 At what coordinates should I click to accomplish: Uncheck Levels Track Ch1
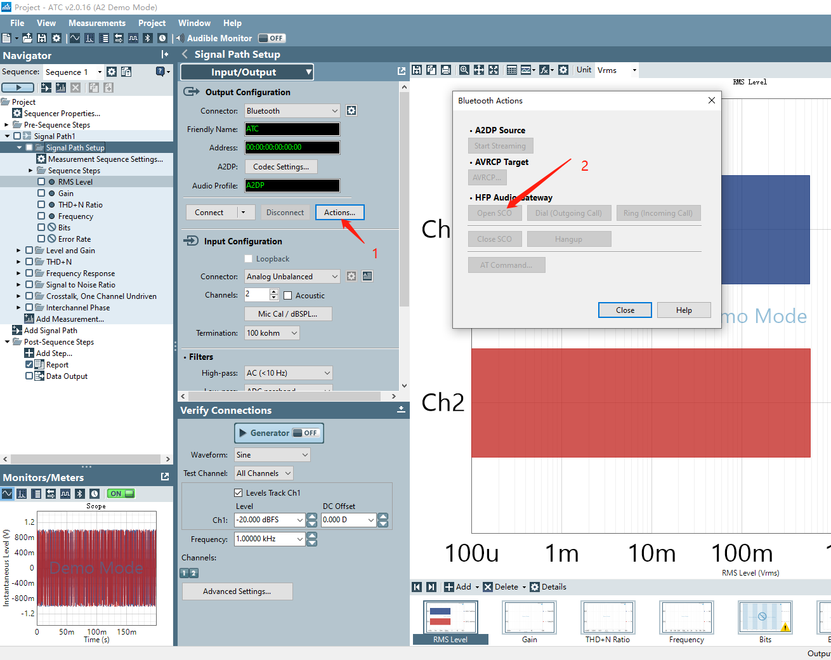tap(239, 492)
